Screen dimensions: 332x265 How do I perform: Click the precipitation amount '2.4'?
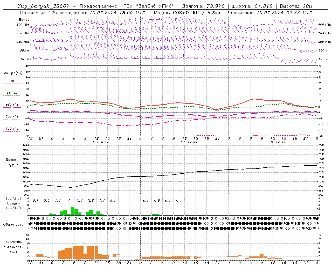click(x=80, y=200)
